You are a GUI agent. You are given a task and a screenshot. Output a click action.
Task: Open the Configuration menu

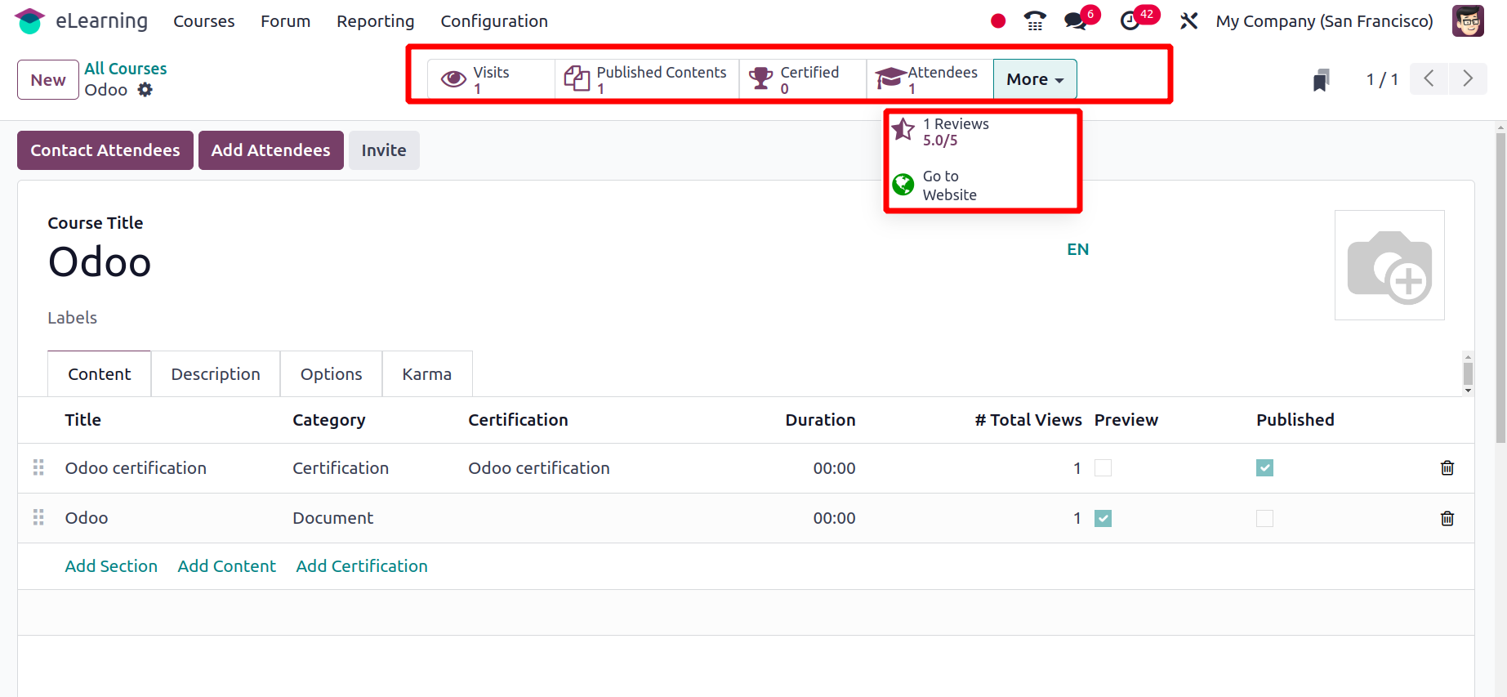point(494,21)
